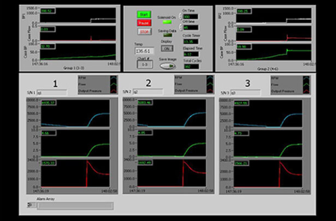Adjust the On Time stepper arrows
The width and height of the screenshot is (336, 221).
(x=180, y=16)
